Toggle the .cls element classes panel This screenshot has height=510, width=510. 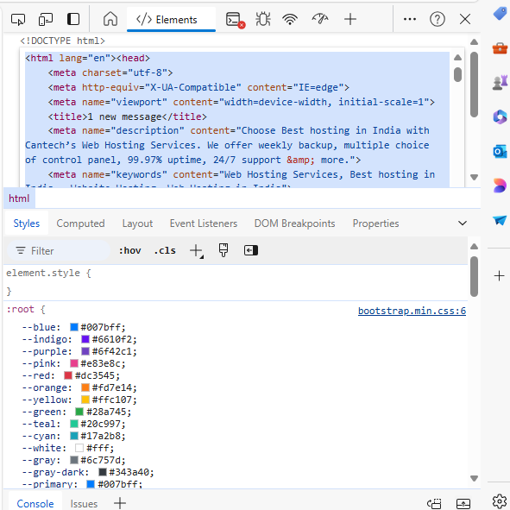tap(165, 251)
